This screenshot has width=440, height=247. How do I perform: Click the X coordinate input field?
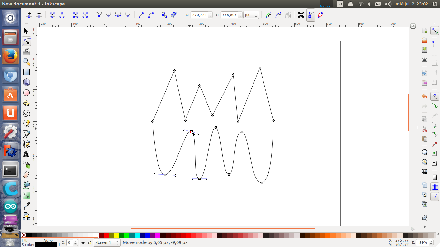(x=199, y=15)
